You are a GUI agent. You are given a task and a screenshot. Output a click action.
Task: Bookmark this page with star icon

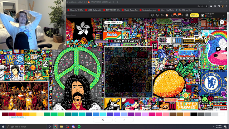point(206,6)
